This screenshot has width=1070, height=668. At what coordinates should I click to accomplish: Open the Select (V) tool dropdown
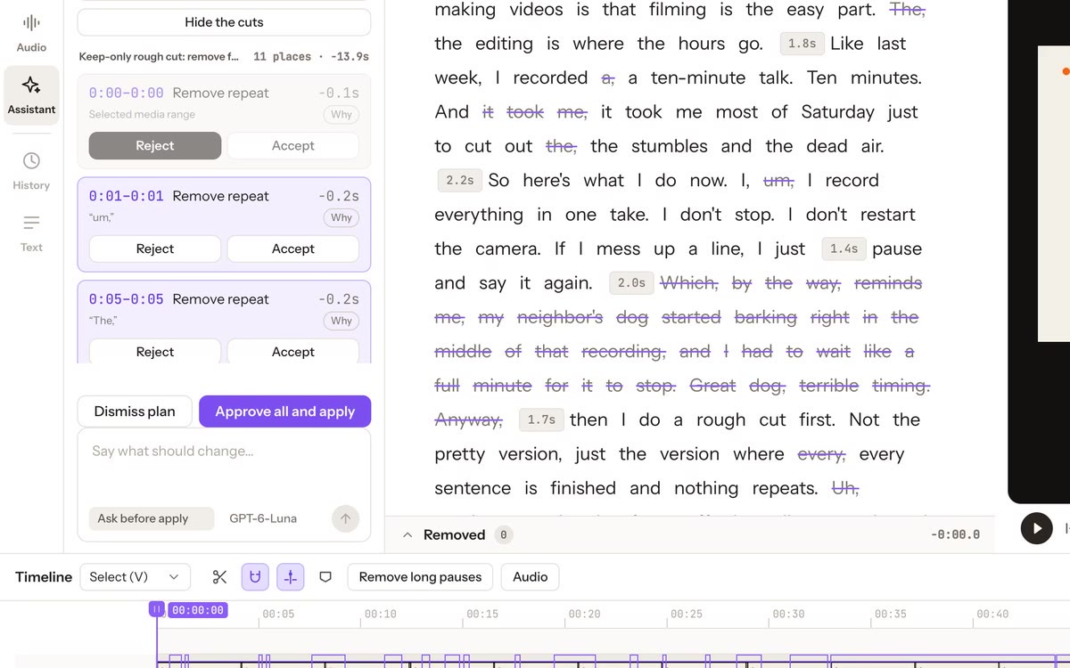[x=136, y=577]
